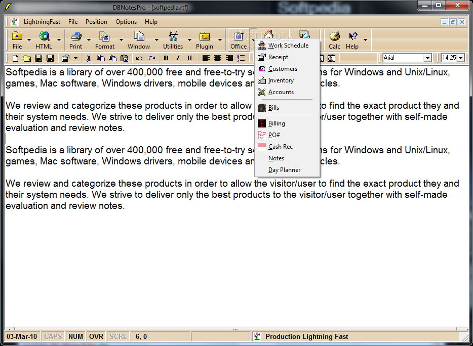The width and height of the screenshot is (473, 346).
Task: Click the File toolbar button with folder icon
Action: click(17, 40)
